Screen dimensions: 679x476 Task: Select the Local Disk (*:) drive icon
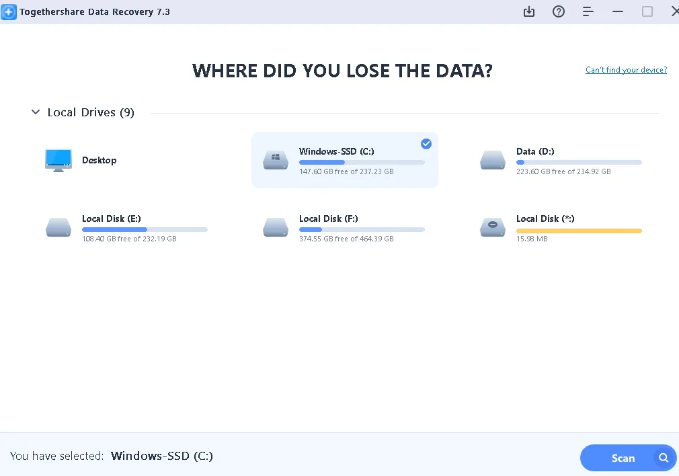493,227
